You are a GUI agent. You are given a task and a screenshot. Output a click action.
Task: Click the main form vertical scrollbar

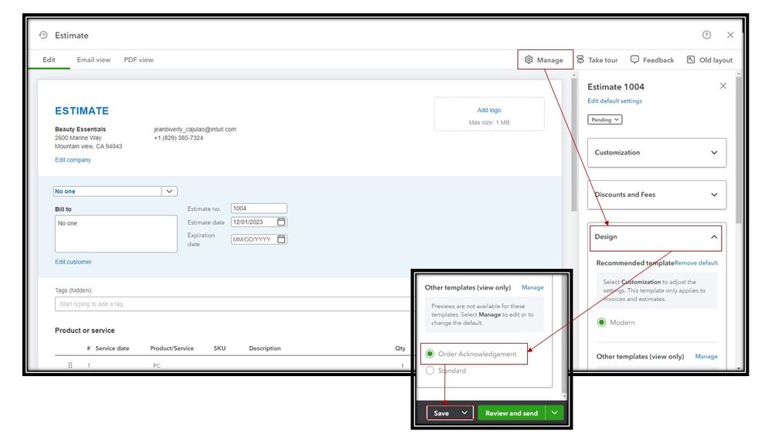[x=573, y=144]
